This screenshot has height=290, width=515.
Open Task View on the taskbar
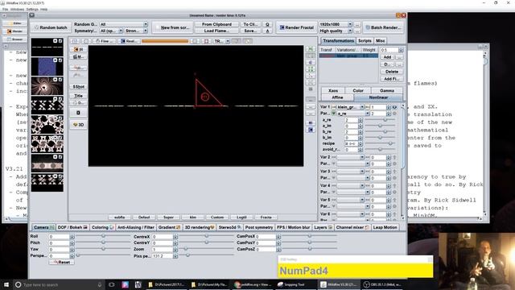(112, 284)
